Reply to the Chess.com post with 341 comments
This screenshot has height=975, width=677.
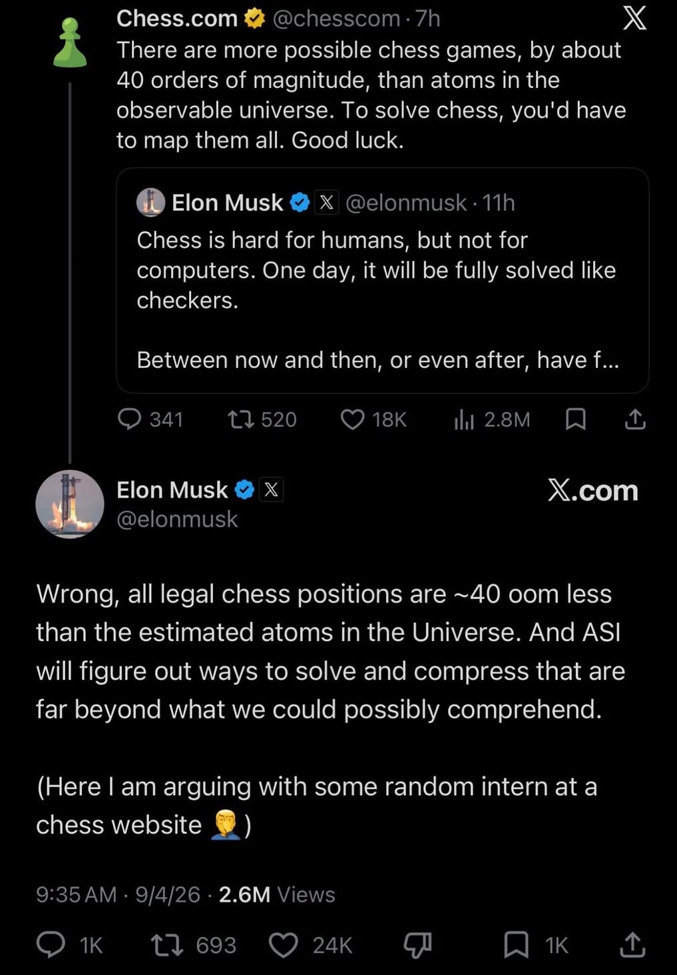[x=150, y=419]
